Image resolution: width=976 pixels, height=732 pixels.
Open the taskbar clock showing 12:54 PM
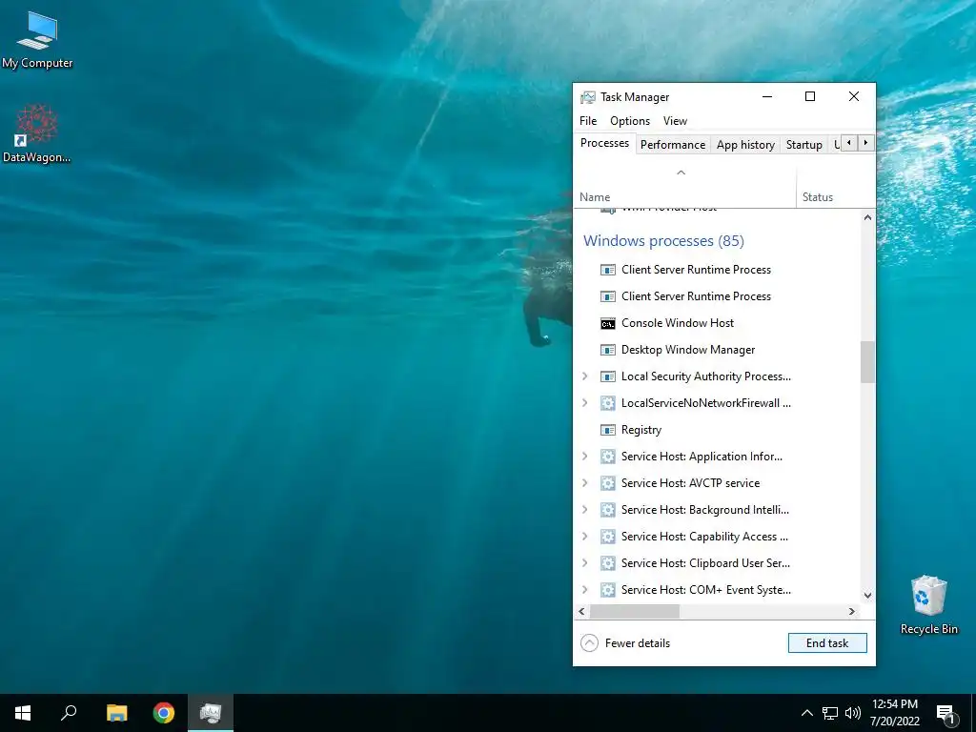point(894,713)
